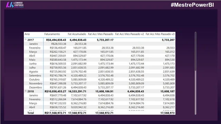The height and width of the screenshot is (124, 221).
Task: Click the Fat Acumulado value 7,614,884.76
Action: [79, 99]
